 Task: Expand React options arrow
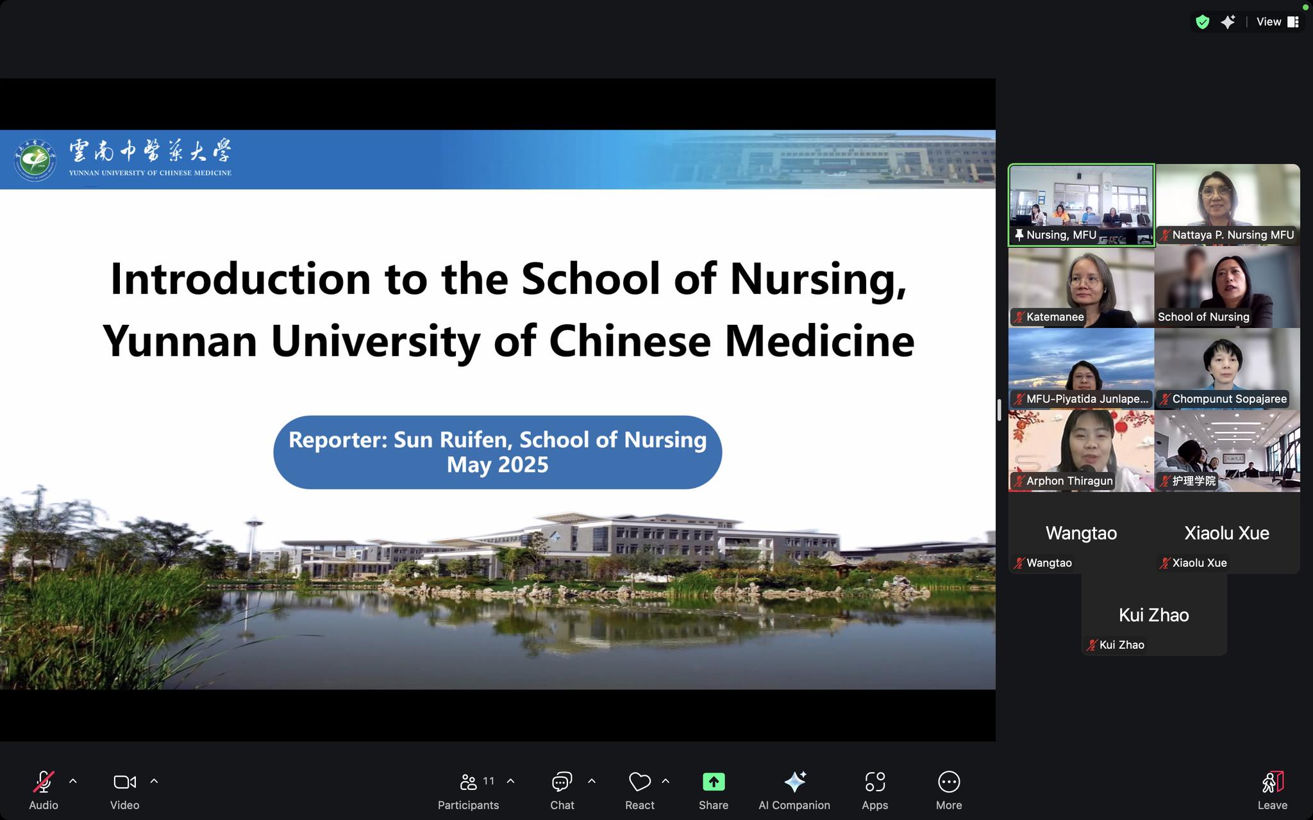pos(665,781)
